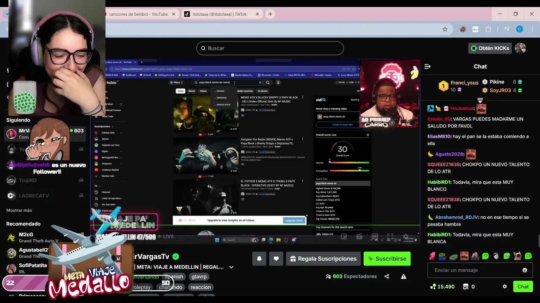Open Chrome three-dot menu
The width and height of the screenshot is (540, 303).
[x=533, y=29]
